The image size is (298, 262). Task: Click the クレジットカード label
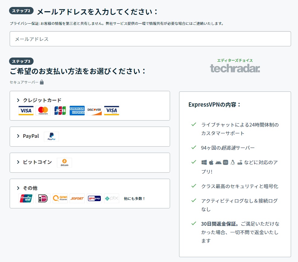(42, 100)
